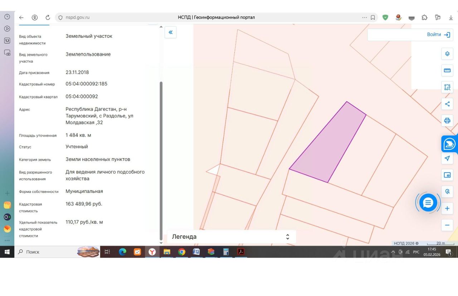Print the map with the printer icon

(447, 120)
